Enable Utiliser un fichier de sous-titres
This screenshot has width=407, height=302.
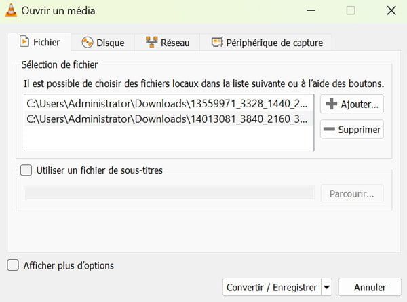pos(26,170)
